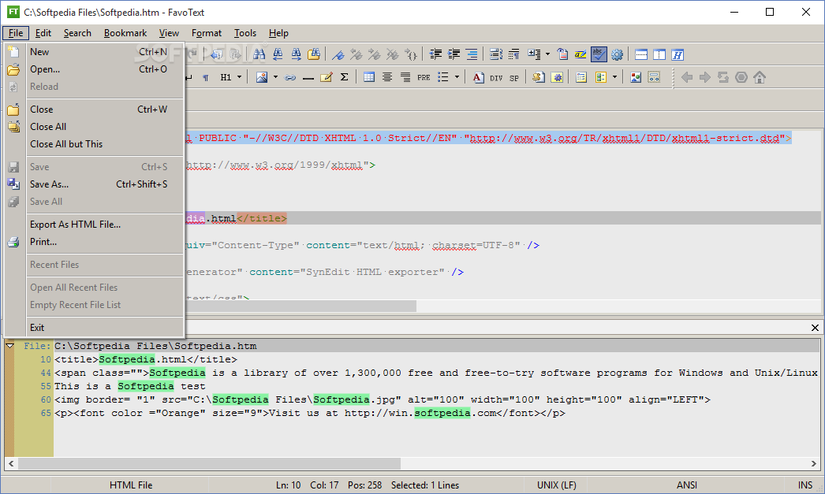
Task: Select result line 55 'This is a Softpedia test'
Action: 130,386
